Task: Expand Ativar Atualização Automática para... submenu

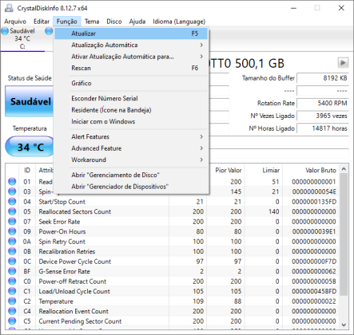Action: pyautogui.click(x=131, y=57)
